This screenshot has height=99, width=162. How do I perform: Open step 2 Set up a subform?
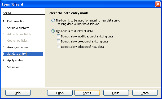pyautogui.click(x=16, y=28)
